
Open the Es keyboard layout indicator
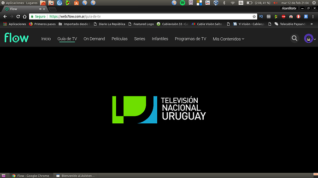(241, 3)
